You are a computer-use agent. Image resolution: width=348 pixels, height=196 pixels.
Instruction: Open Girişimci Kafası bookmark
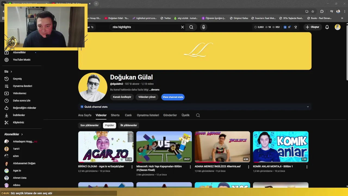pos(239,18)
